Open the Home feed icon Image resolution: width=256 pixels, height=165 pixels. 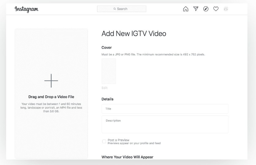point(186,9)
